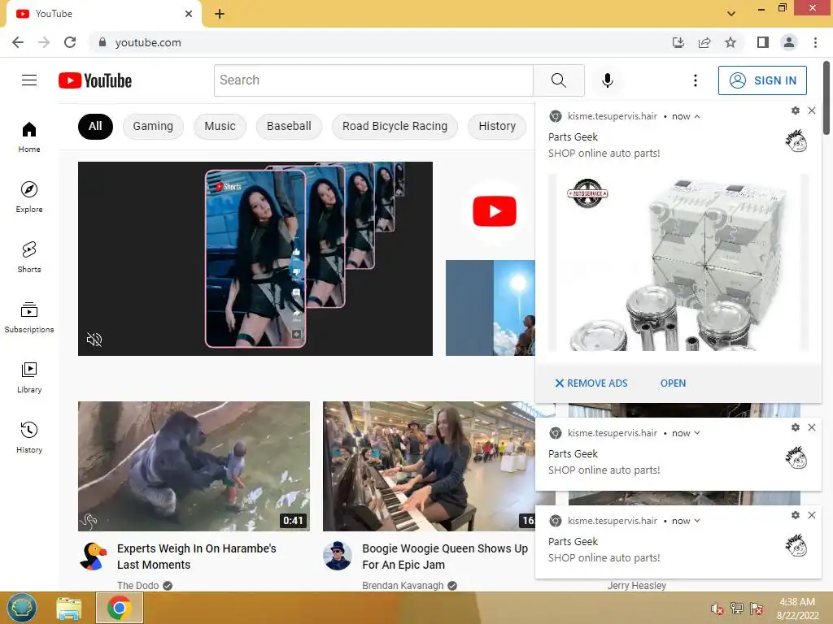Open Chrome's three-dot menu
The width and height of the screenshot is (833, 624).
(815, 42)
